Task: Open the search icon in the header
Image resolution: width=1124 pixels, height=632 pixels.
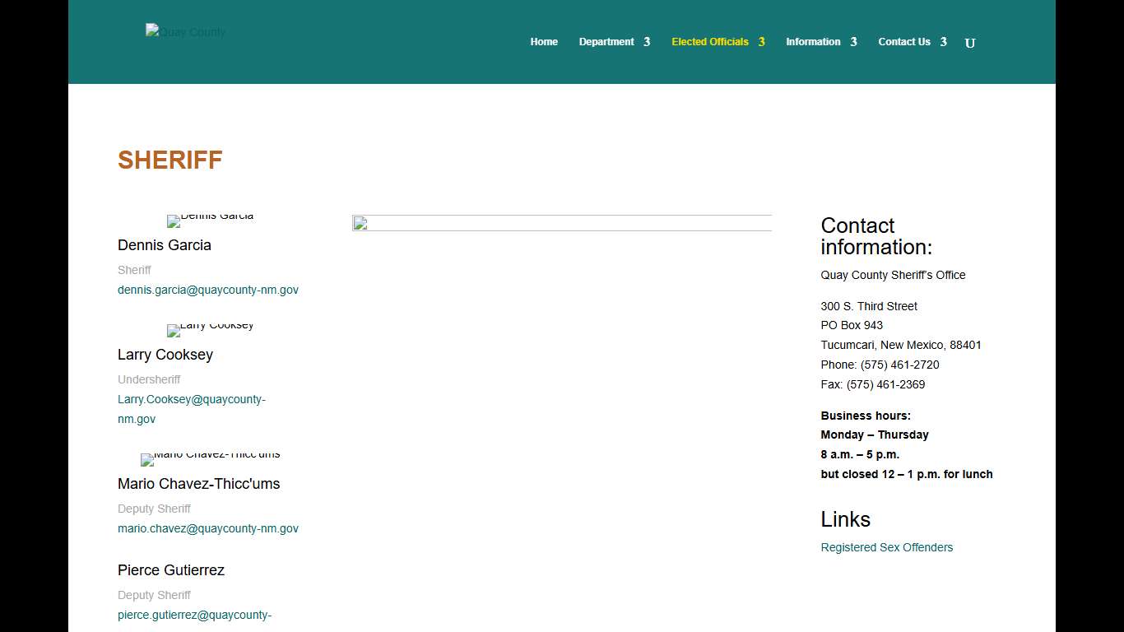Action: pos(969,43)
